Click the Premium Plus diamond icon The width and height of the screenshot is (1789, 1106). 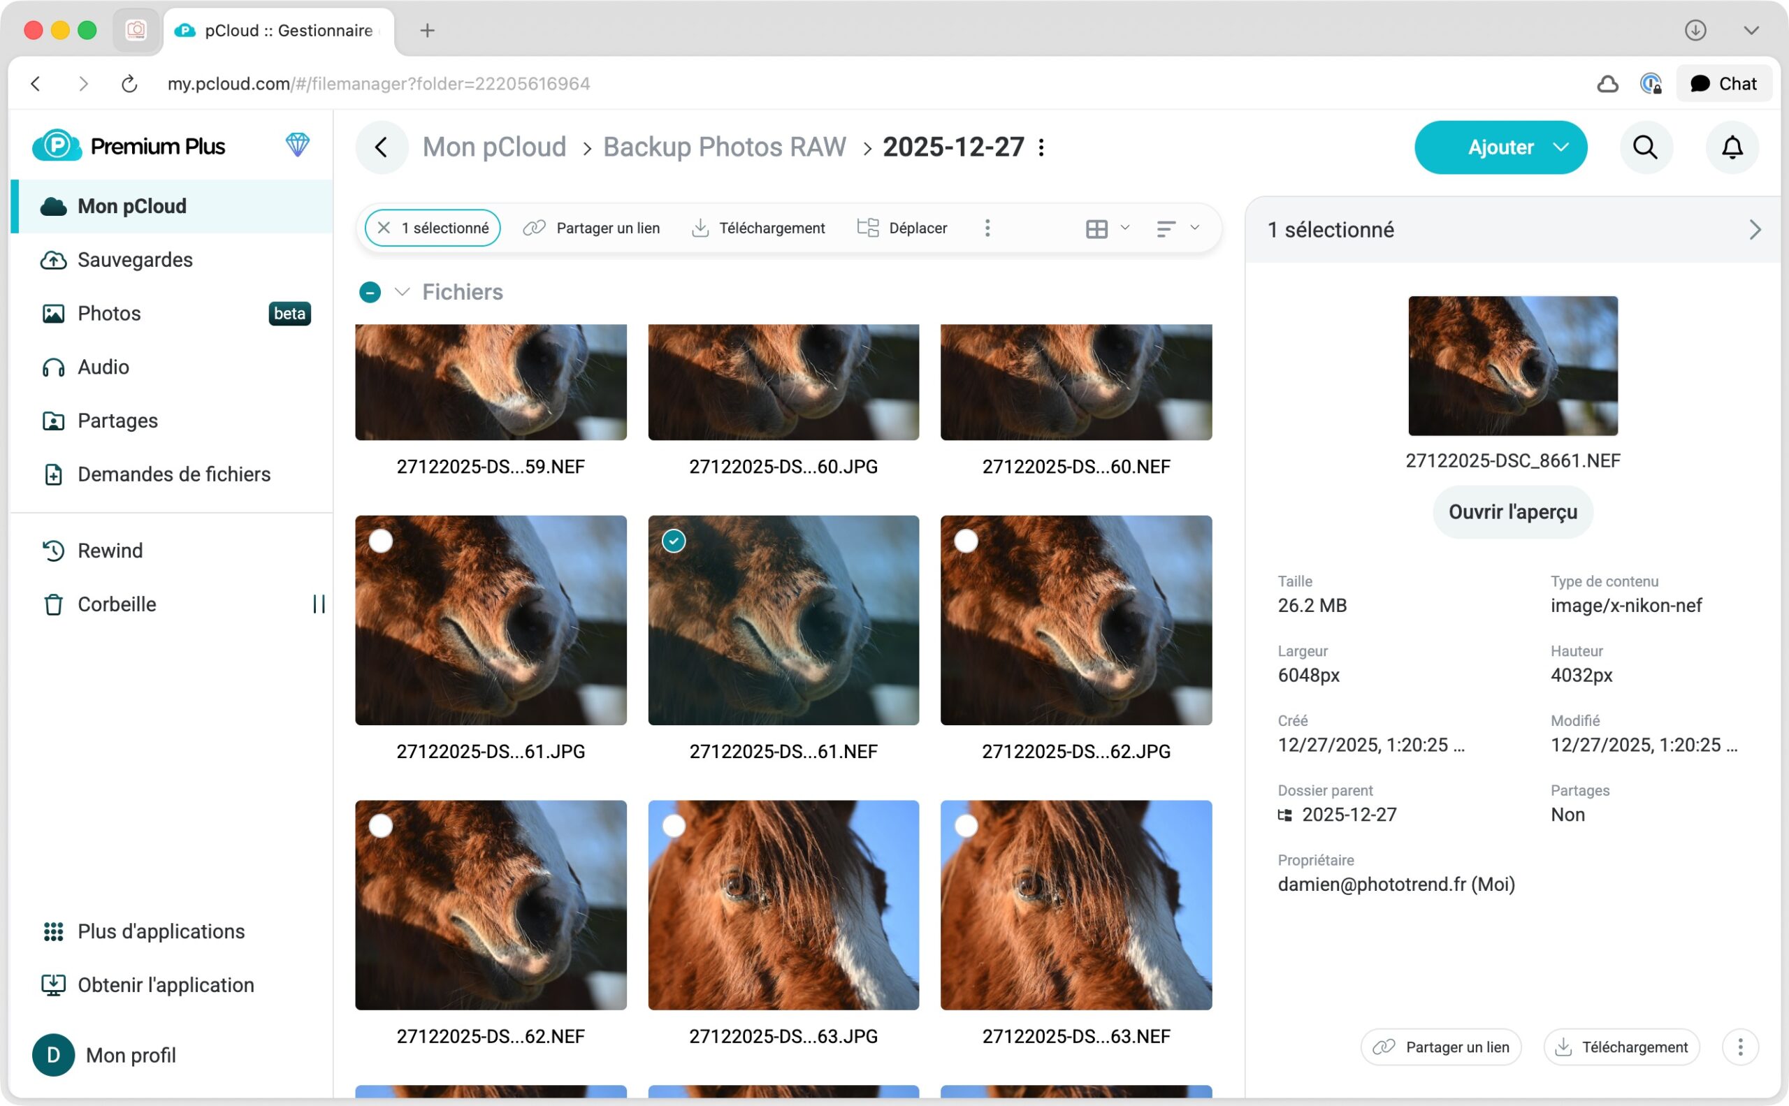(x=297, y=145)
